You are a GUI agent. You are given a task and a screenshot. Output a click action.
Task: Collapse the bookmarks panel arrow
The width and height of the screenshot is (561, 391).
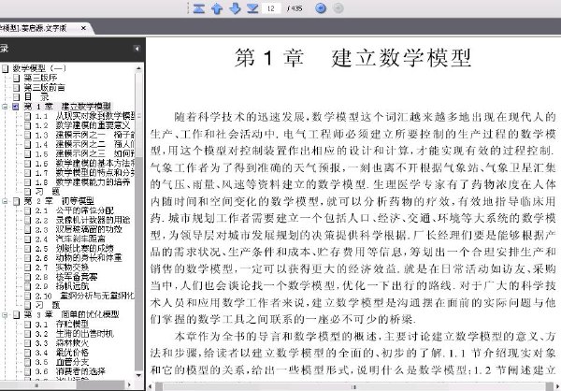[137, 49]
